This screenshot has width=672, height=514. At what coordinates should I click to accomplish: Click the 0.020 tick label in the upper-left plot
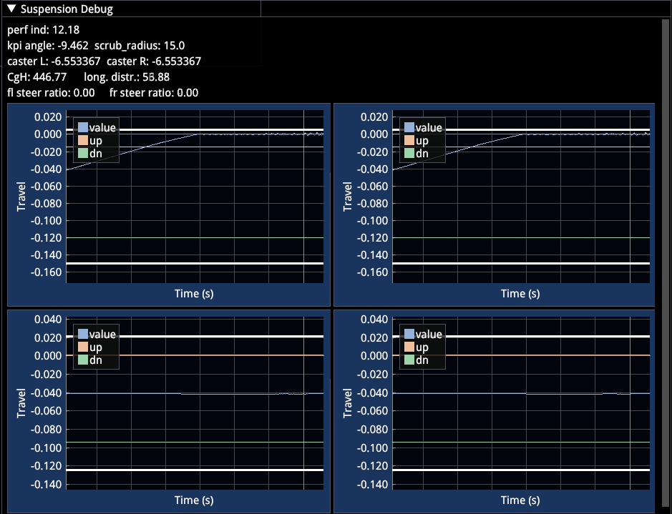click(48, 117)
